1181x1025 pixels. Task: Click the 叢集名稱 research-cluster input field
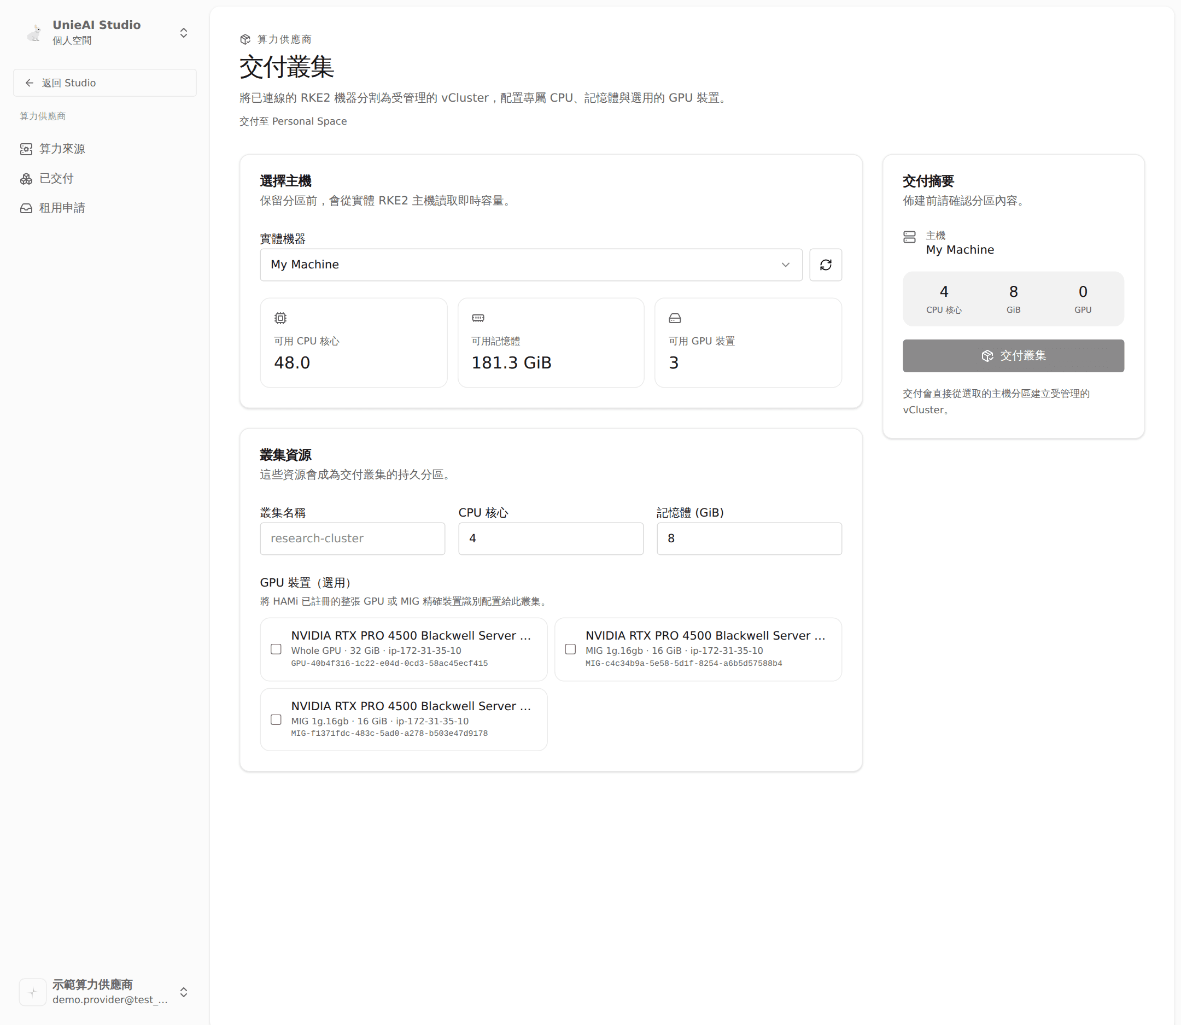(x=353, y=538)
